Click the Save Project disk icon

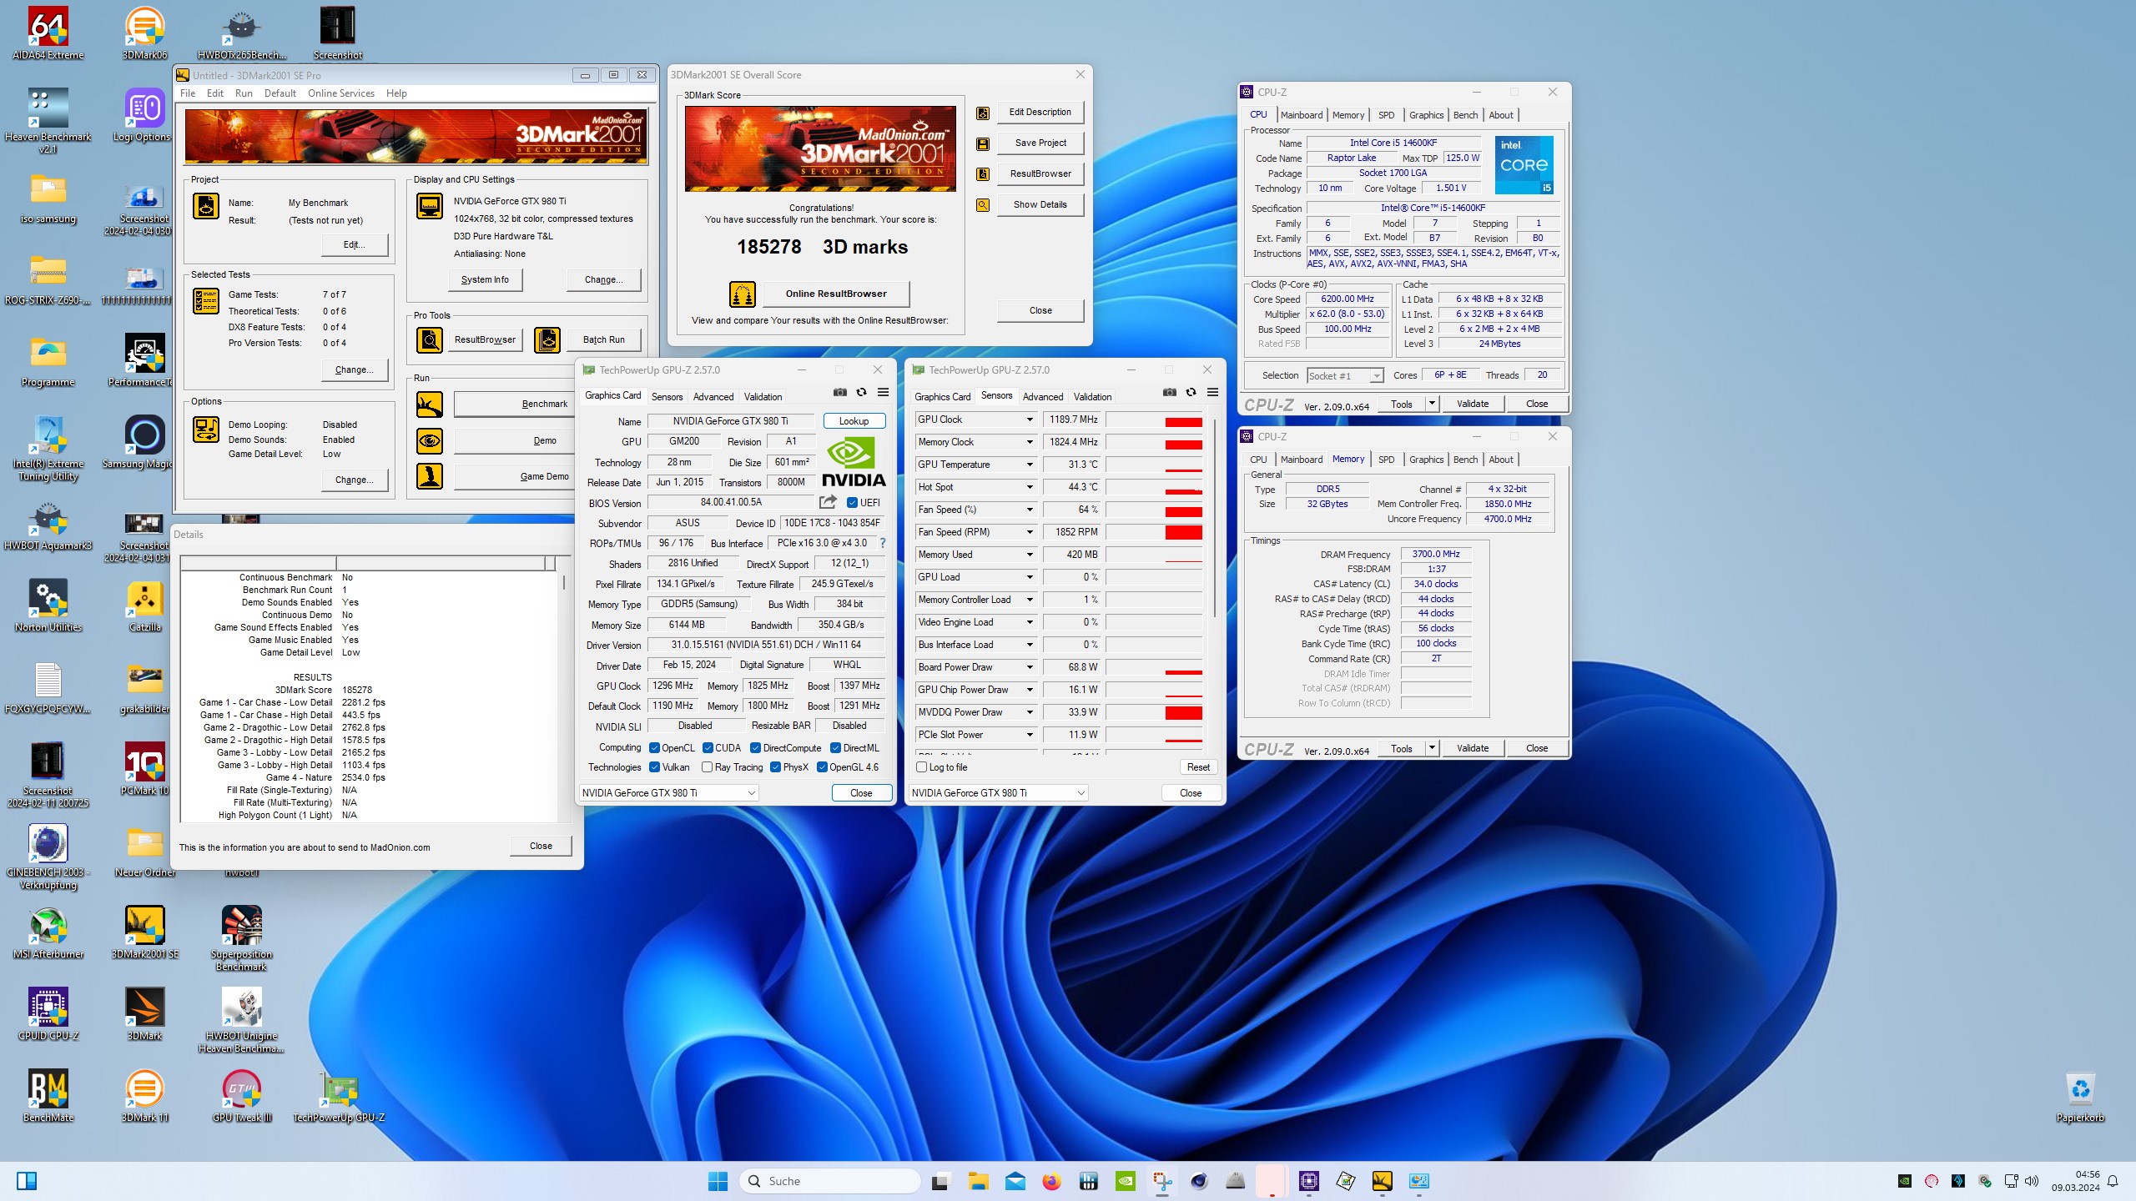983,143
